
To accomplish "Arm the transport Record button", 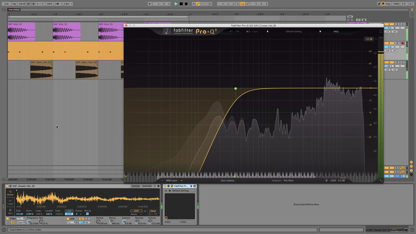I will (186, 4).
